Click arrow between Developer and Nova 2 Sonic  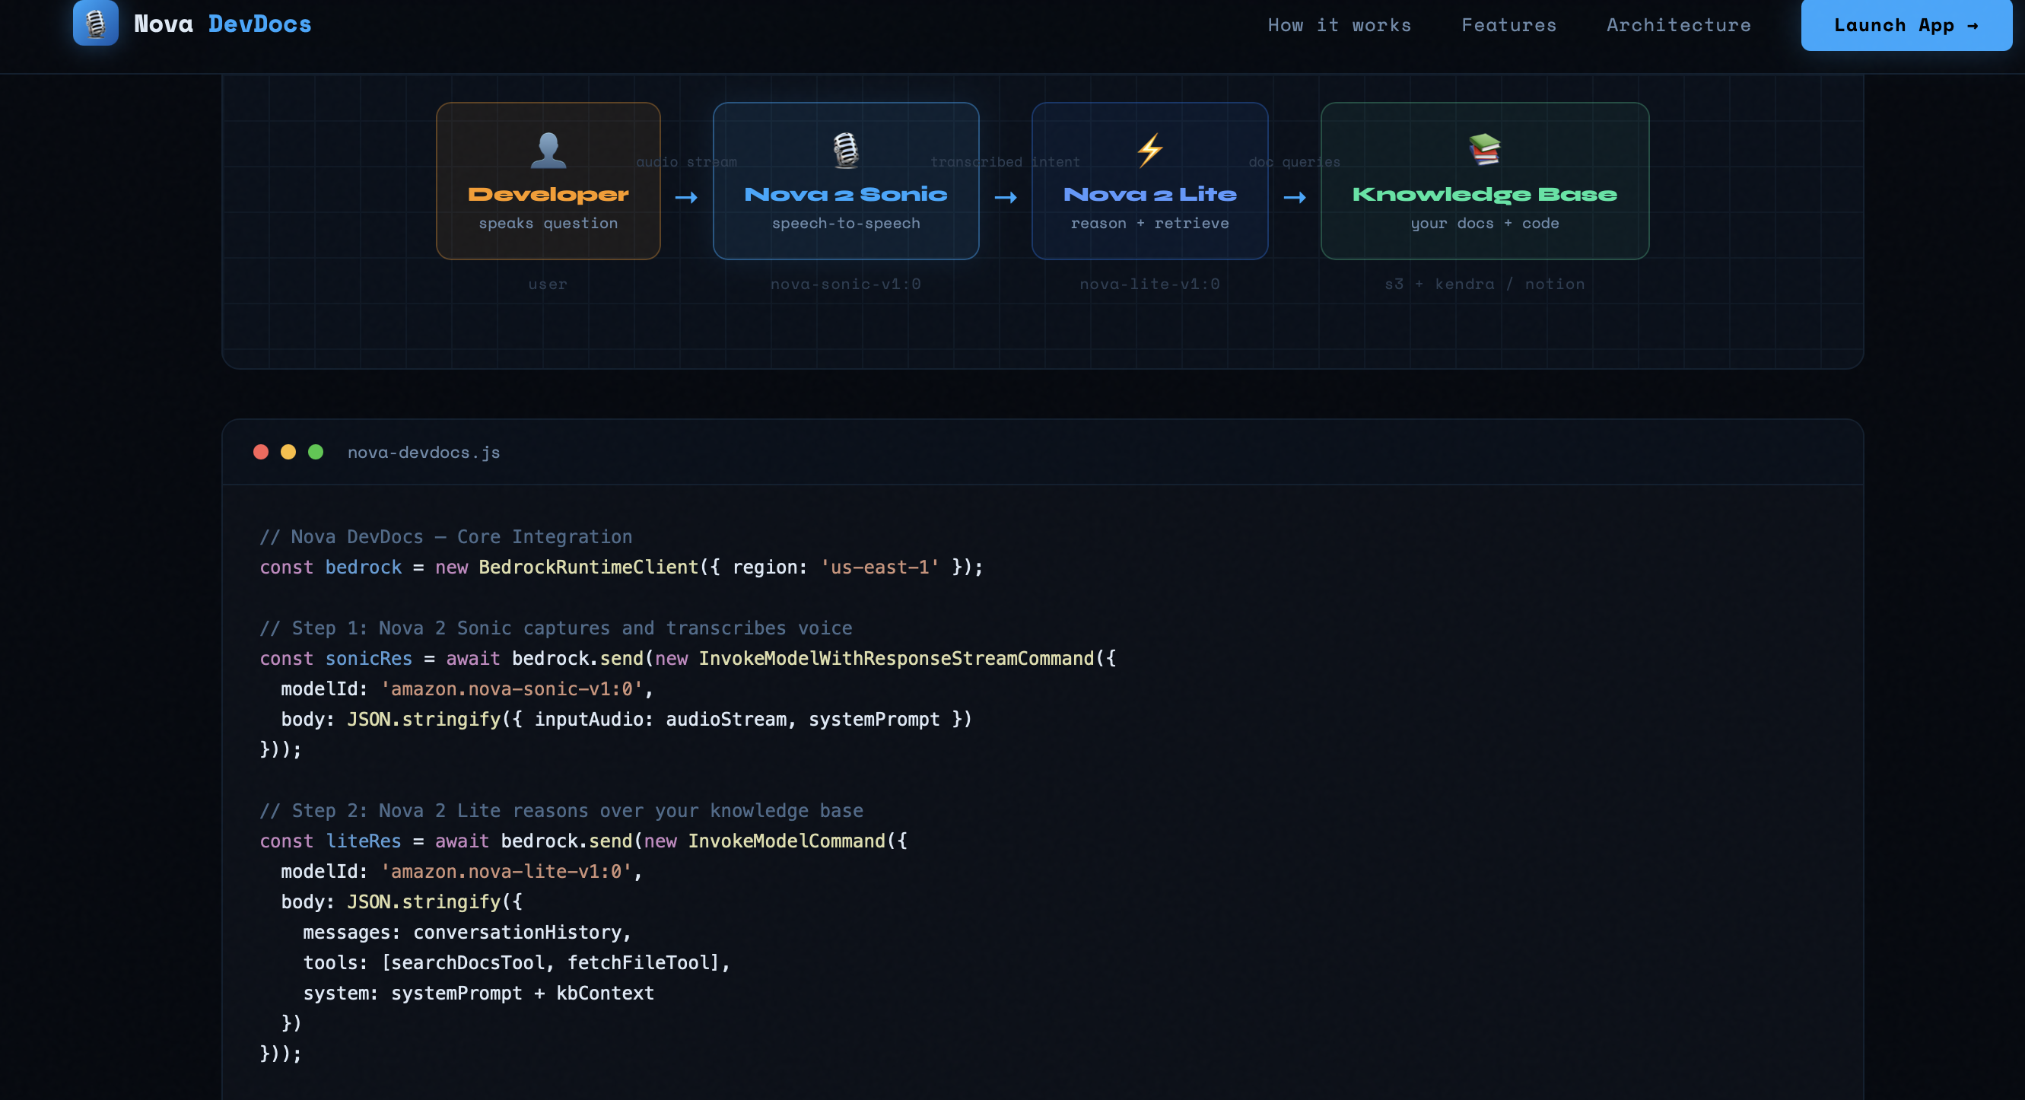pyautogui.click(x=686, y=197)
